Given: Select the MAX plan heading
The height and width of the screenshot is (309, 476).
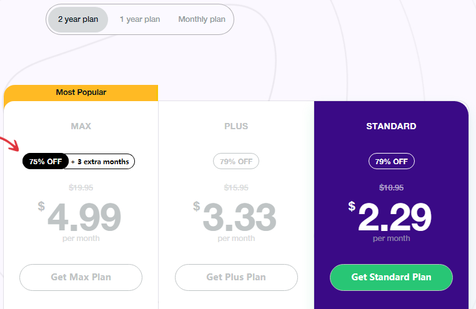Looking at the screenshot, I should click(x=81, y=126).
